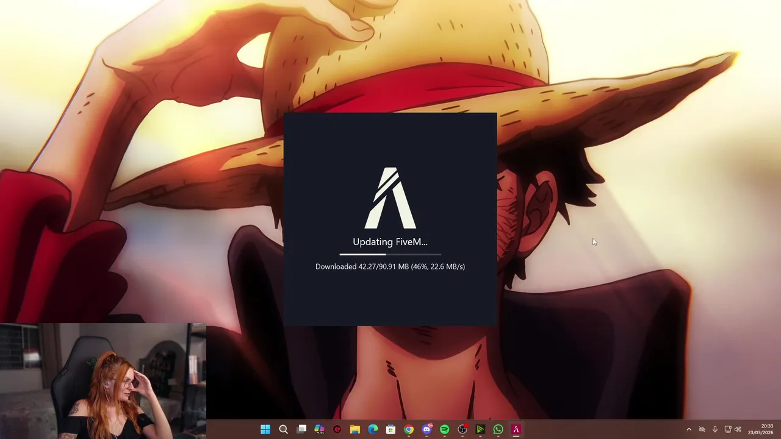Switch to OBS Studio on the taskbar
781x439 pixels.
[462, 429]
